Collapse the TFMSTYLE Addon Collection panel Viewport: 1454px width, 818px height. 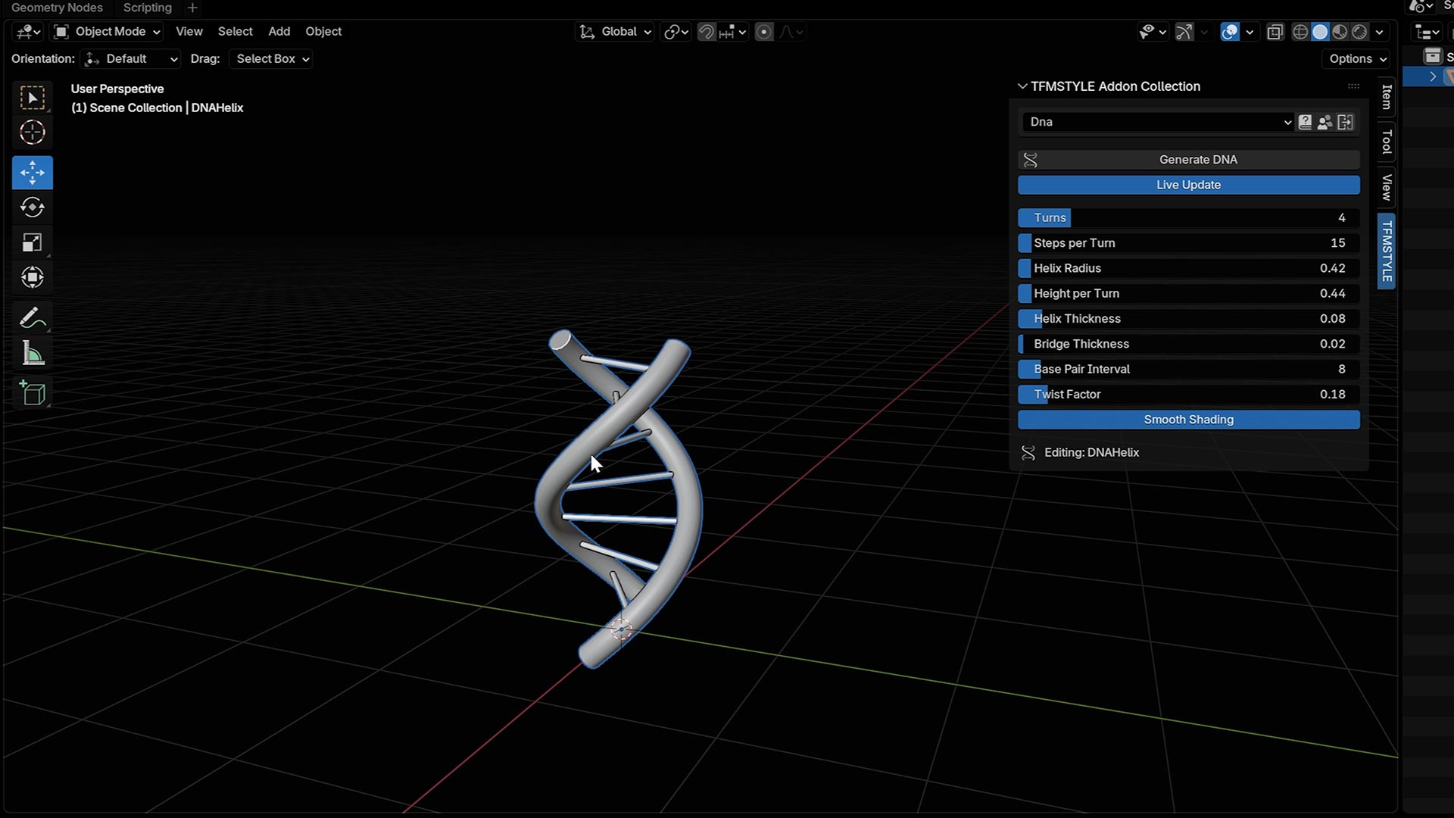tap(1022, 86)
